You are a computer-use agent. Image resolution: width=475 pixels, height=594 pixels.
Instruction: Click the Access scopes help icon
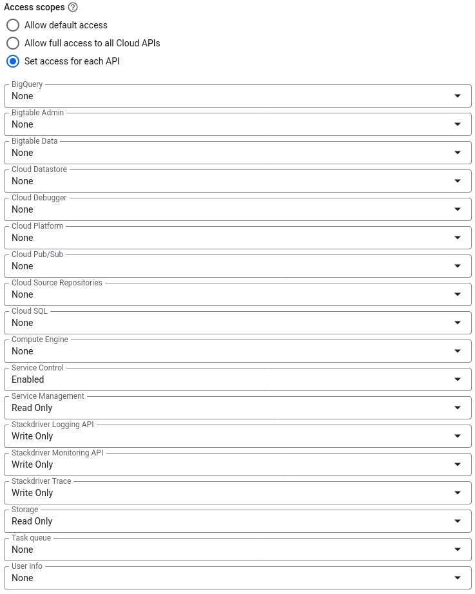click(73, 8)
